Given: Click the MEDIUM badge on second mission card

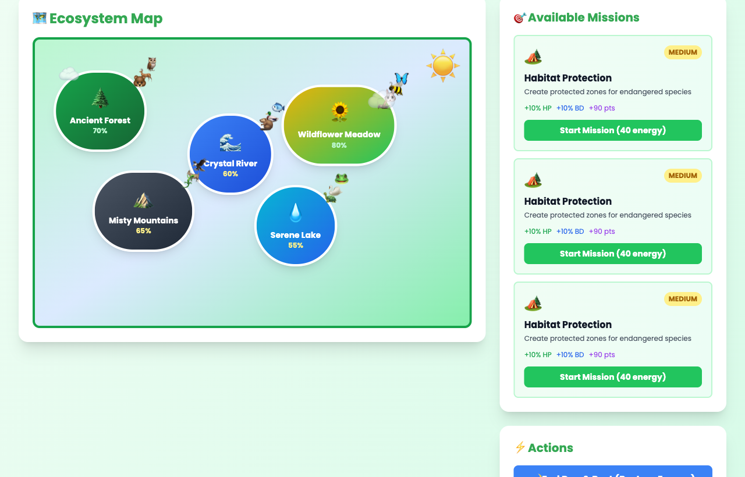Looking at the screenshot, I should click(x=683, y=176).
